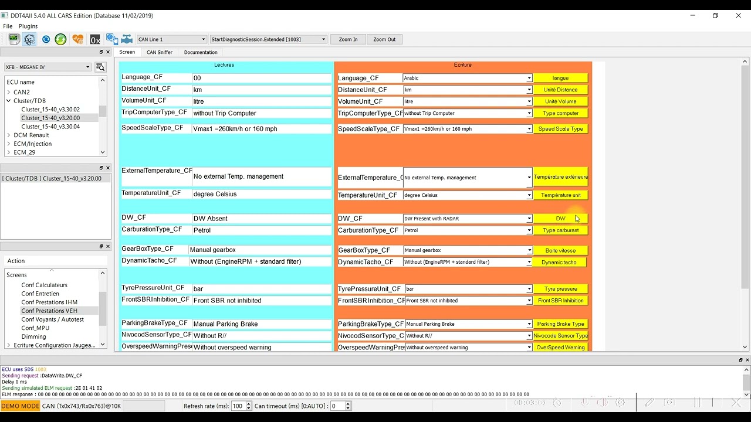Expand the CAN2 tree node
The height and width of the screenshot is (422, 751).
(9, 92)
